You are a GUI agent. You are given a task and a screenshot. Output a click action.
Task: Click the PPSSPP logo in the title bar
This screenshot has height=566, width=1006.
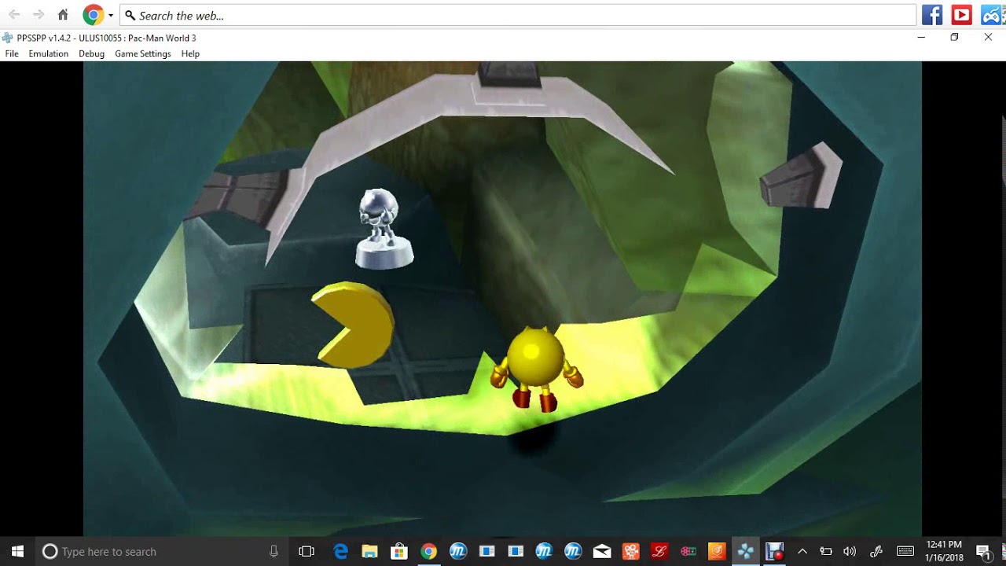pos(7,38)
